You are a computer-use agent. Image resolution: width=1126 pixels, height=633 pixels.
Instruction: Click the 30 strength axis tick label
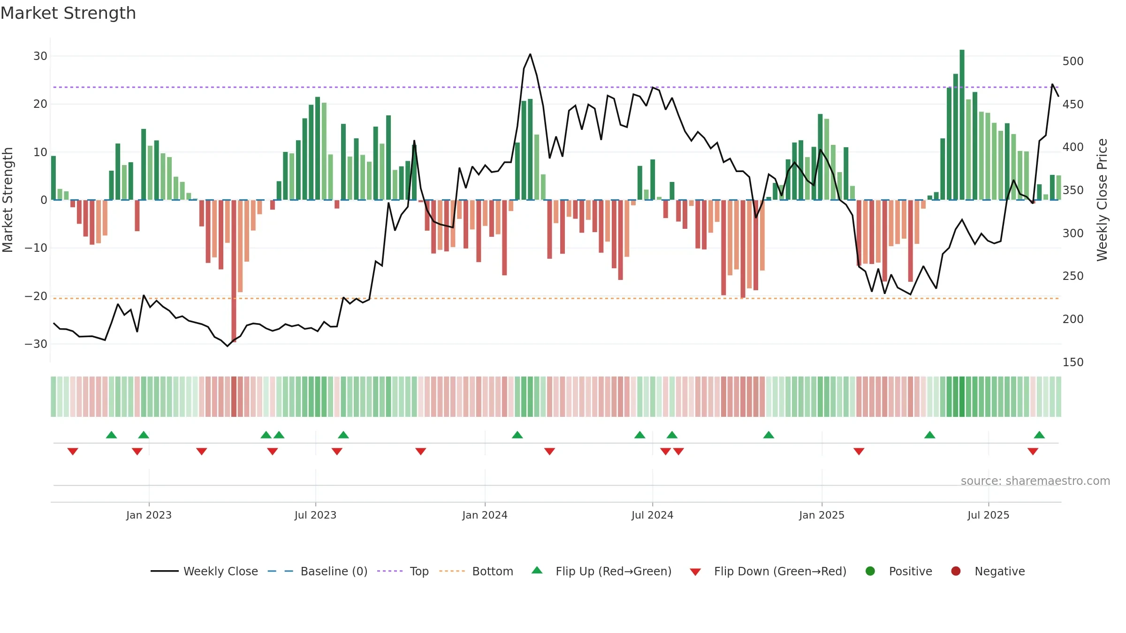click(40, 56)
